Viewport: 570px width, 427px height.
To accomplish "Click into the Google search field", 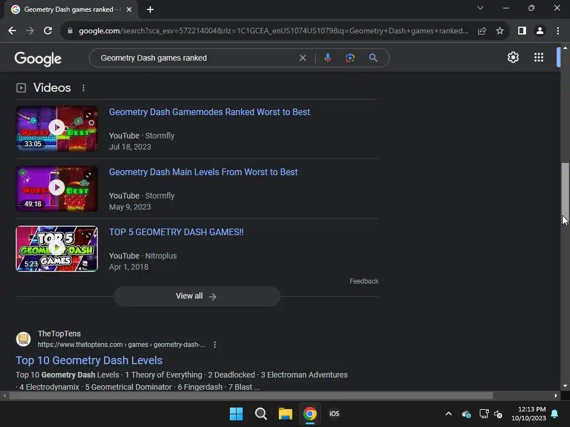I will (x=196, y=58).
